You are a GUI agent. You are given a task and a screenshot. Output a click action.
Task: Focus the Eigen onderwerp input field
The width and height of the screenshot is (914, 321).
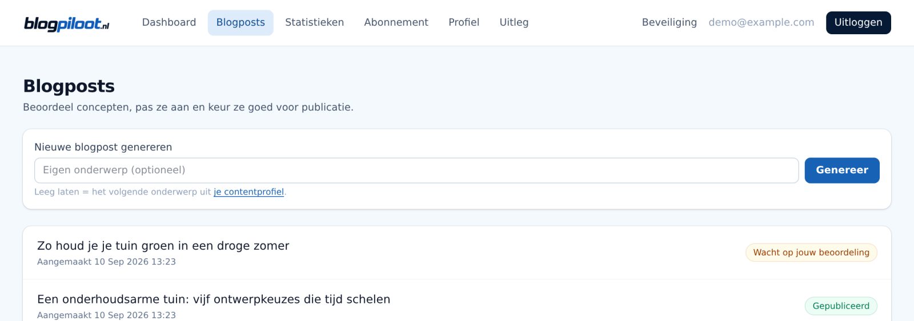coord(416,170)
